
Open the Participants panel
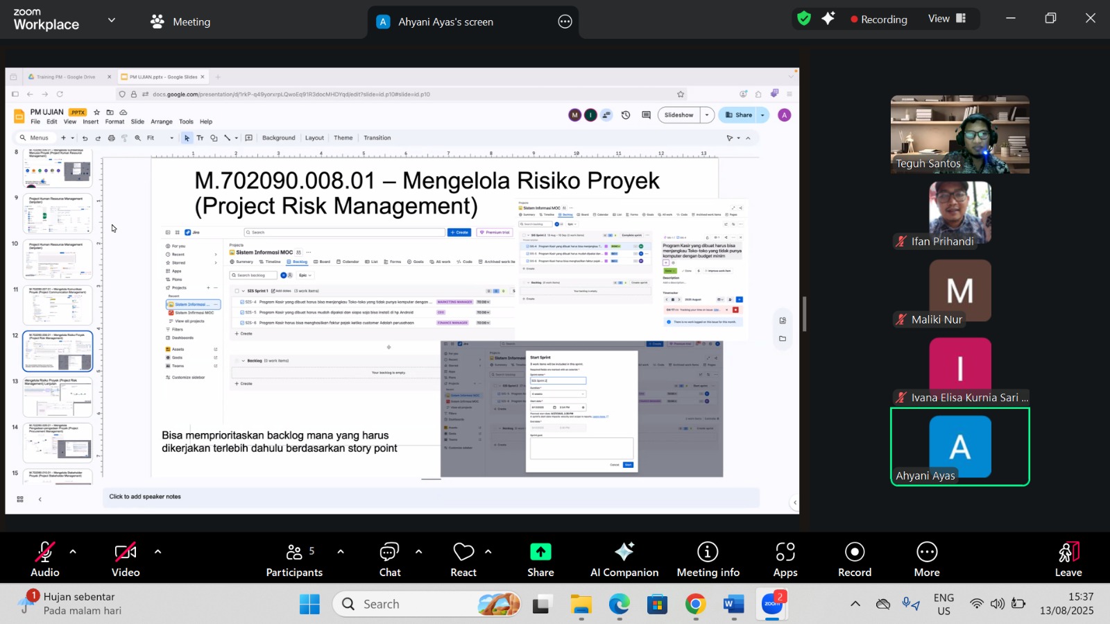coord(294,559)
